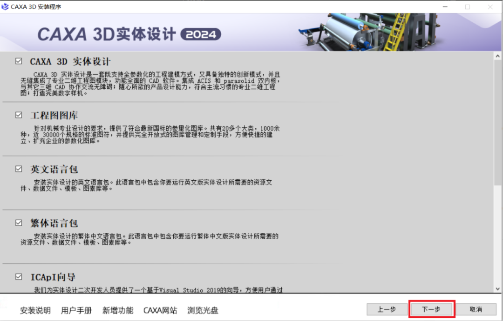Click the ICApI向导 component title
The width and height of the screenshot is (503, 321).
pyautogui.click(x=53, y=277)
